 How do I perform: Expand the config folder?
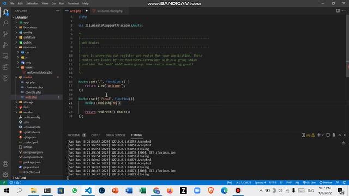pyautogui.click(x=28, y=33)
